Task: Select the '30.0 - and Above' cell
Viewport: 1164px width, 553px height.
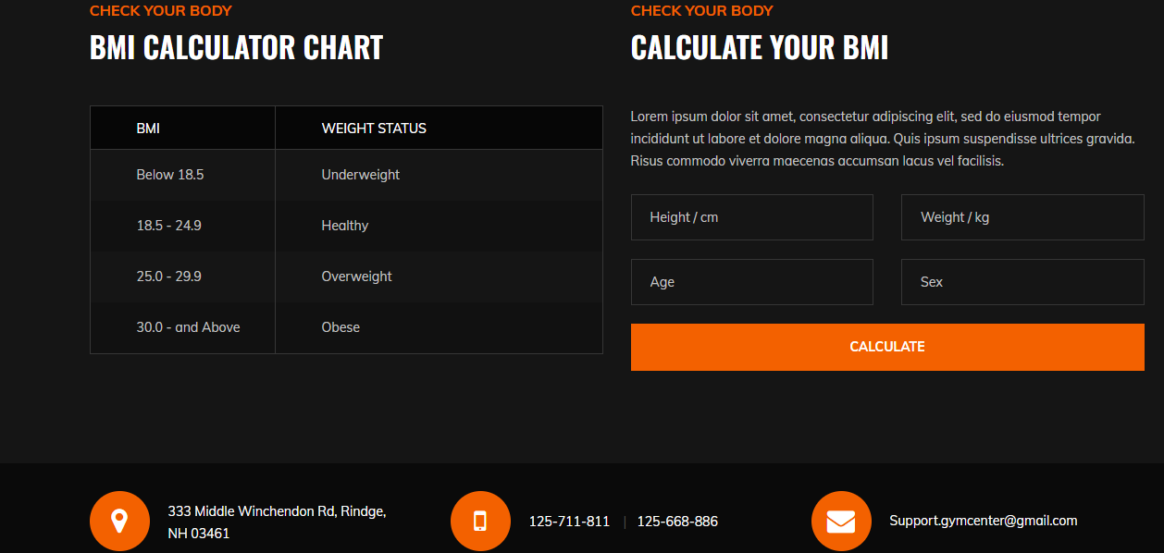Action: pyautogui.click(x=188, y=327)
